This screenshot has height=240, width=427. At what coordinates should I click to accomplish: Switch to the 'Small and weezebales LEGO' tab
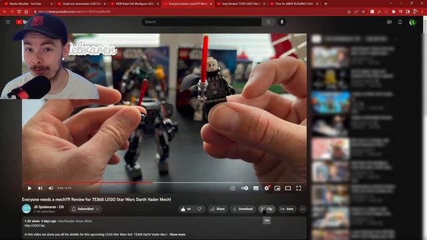(81, 4)
